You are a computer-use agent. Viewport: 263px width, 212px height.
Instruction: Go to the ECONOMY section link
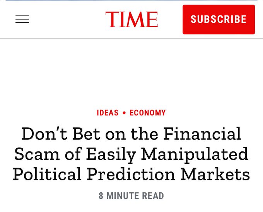click(147, 113)
